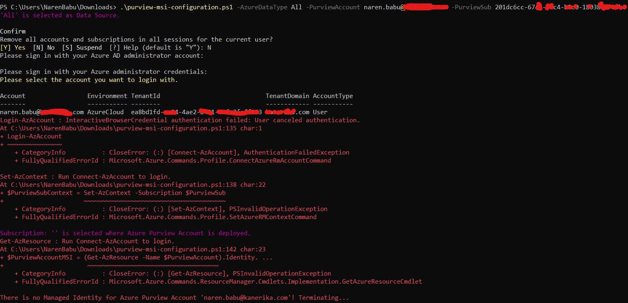The height and width of the screenshot is (303, 628).
Task: Click 'Get-AzResource : Run Connect-AzAccount to login.' line
Action: (87, 241)
